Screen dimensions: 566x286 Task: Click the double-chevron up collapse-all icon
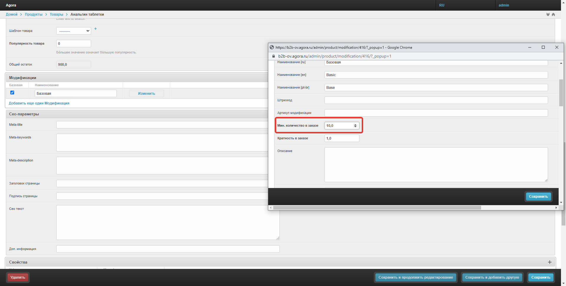[x=553, y=14]
